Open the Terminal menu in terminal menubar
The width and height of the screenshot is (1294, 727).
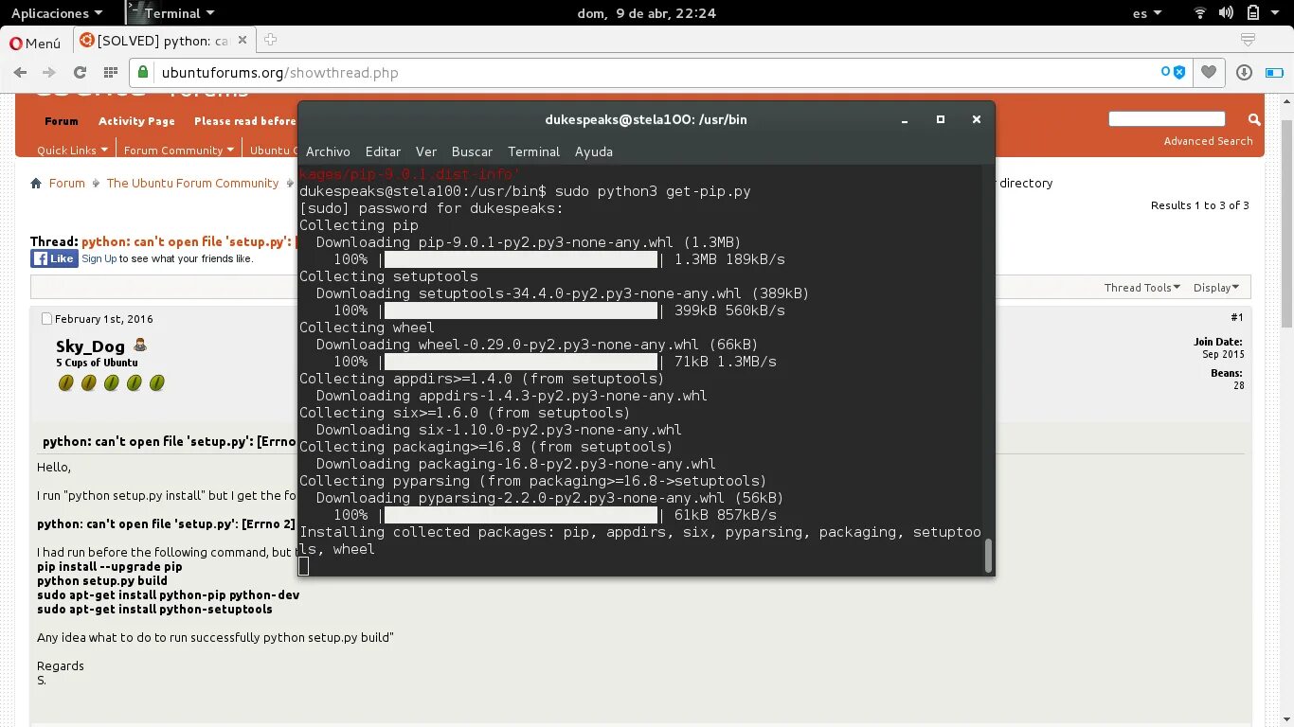click(533, 151)
